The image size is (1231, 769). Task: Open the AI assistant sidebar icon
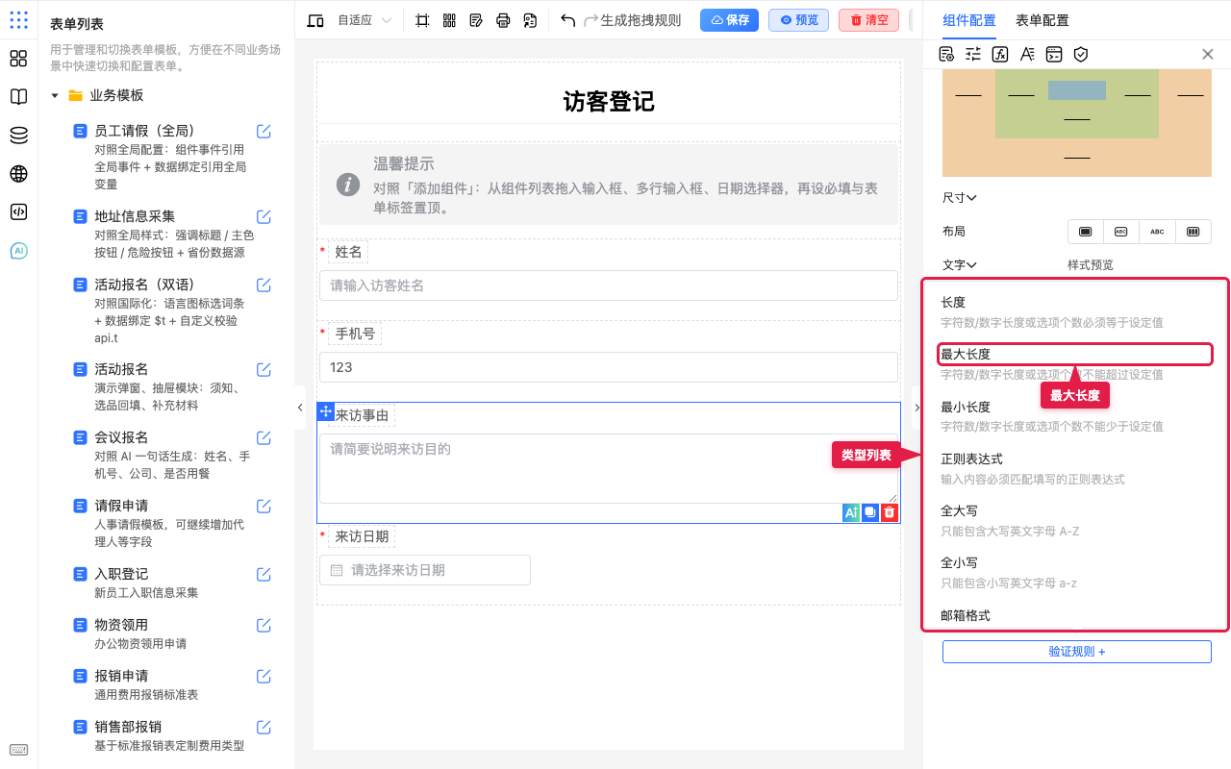coord(18,251)
